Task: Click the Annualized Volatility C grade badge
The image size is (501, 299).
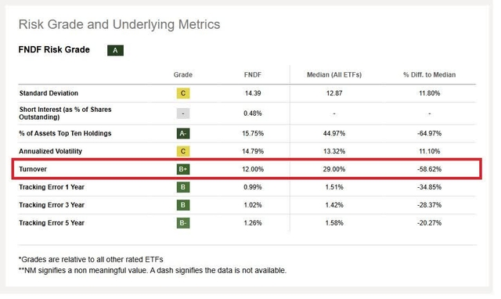Action: [183, 151]
